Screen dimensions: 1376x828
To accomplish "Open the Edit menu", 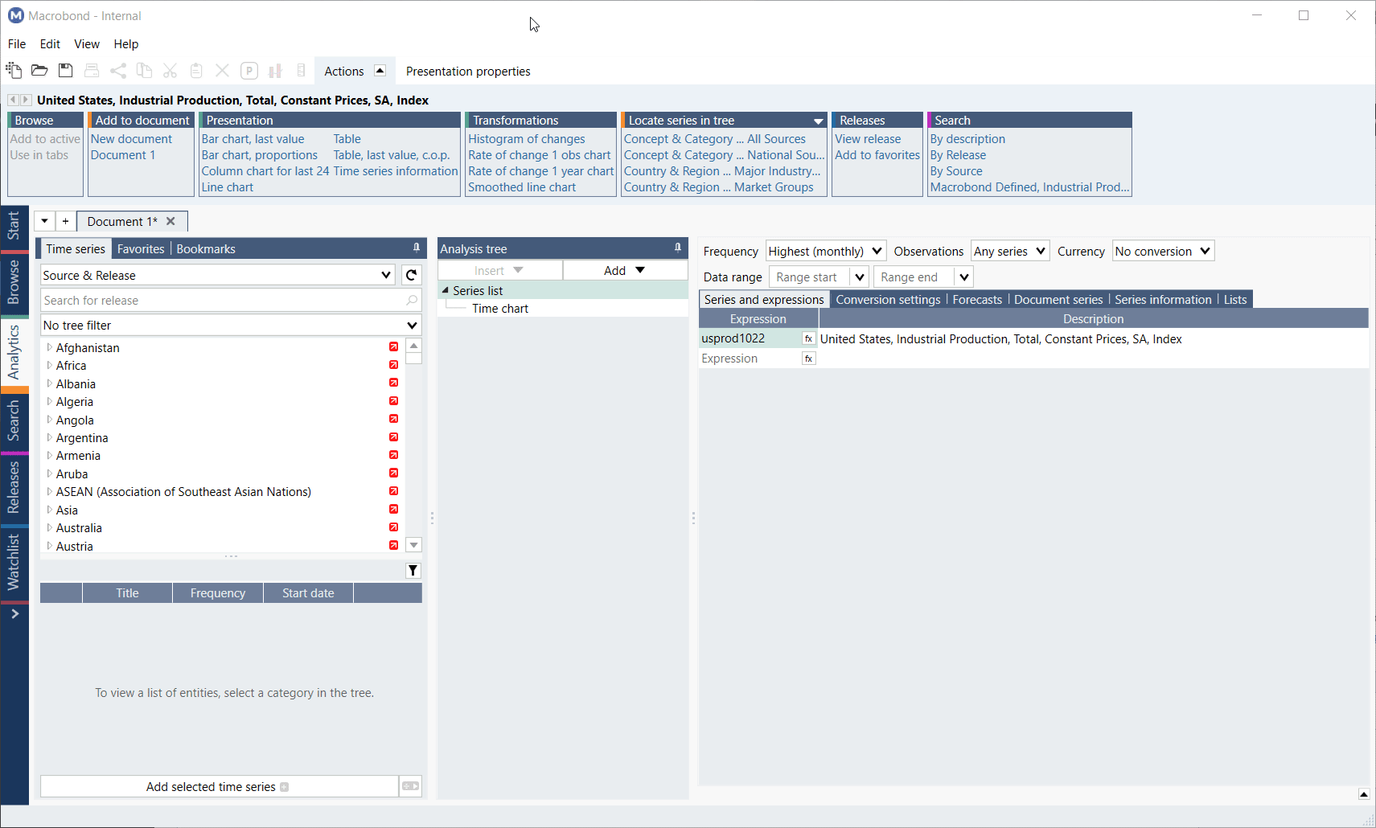I will (x=50, y=43).
